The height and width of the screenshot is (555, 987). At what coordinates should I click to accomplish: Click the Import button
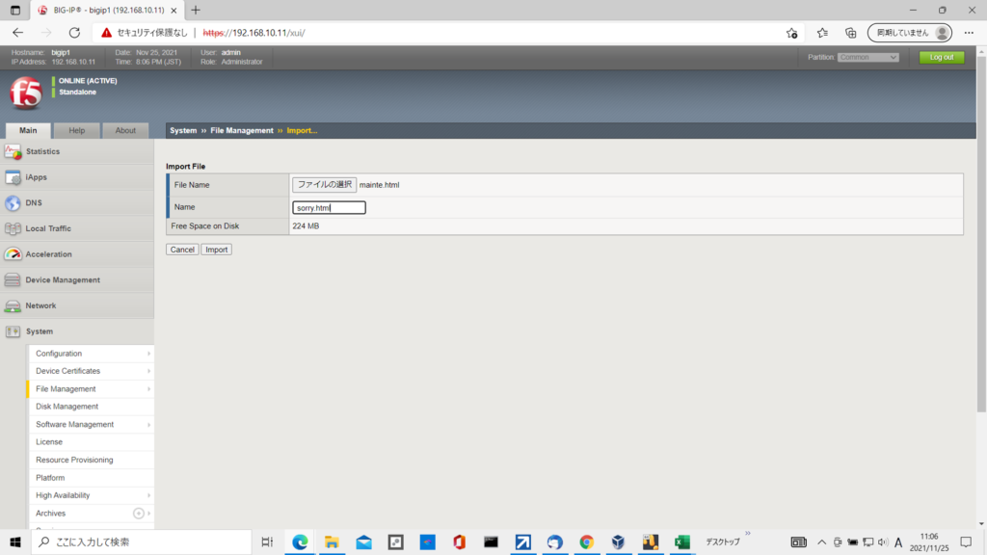tap(217, 250)
